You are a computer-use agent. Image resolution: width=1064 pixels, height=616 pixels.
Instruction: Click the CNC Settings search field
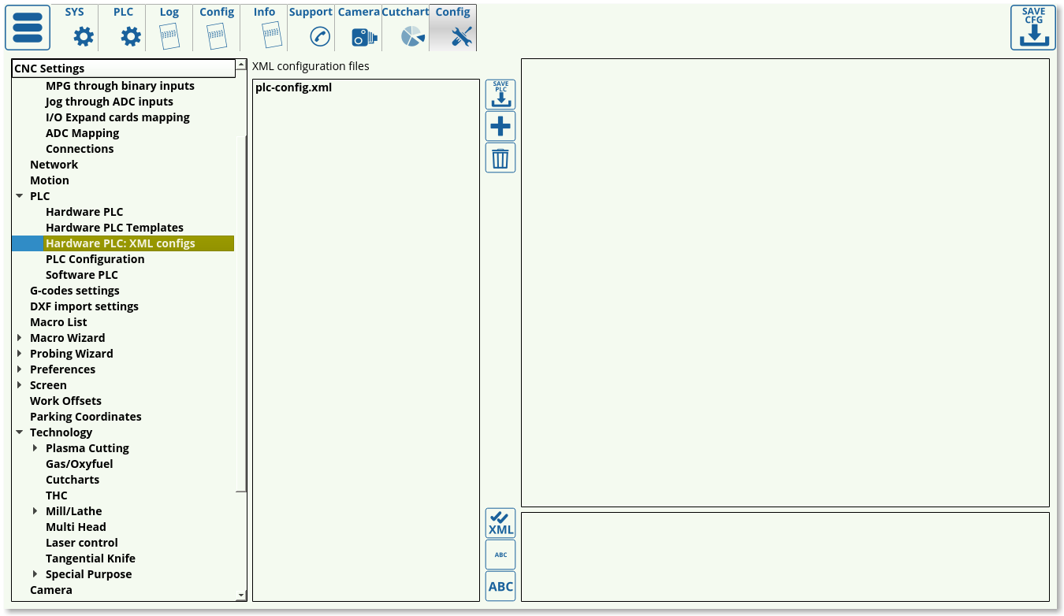pos(123,69)
